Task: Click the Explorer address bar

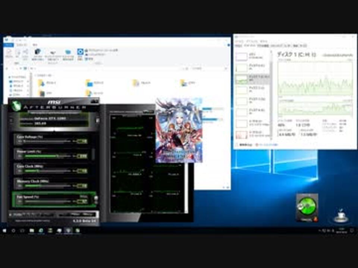Action: [x=106, y=68]
